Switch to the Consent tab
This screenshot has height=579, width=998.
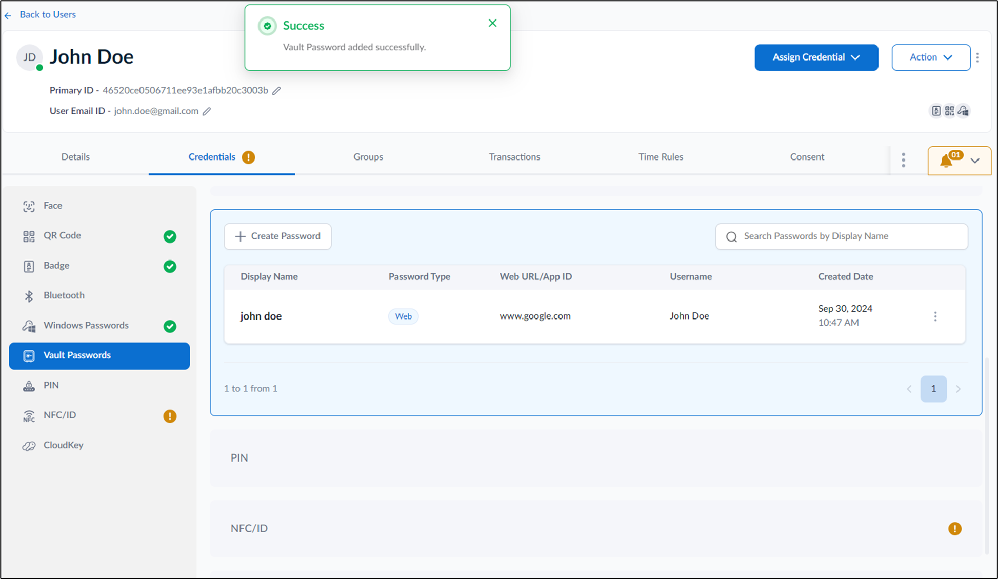(807, 157)
